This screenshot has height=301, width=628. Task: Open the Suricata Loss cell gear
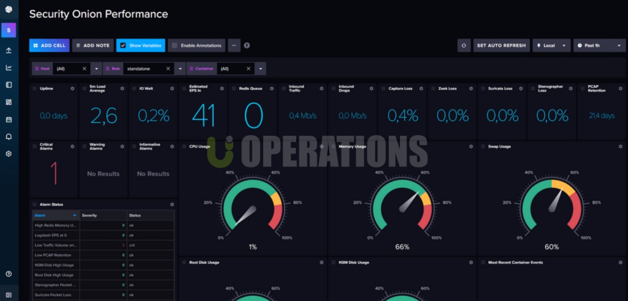tap(521, 89)
